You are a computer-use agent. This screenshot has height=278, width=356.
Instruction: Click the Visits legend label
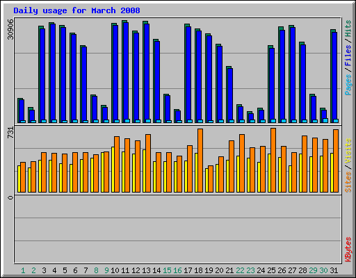348,151
